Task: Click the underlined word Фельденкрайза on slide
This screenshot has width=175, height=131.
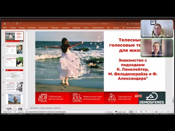Action: (x=131, y=74)
